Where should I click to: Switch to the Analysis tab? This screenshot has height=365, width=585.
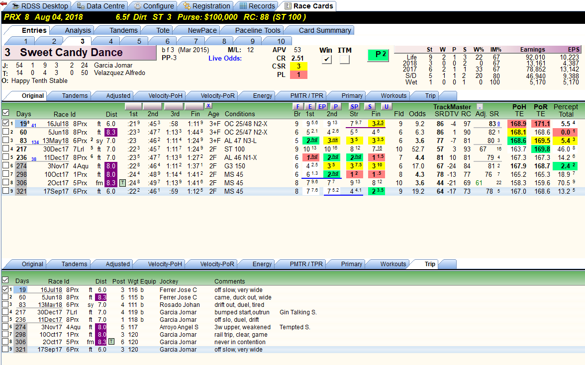click(x=78, y=31)
